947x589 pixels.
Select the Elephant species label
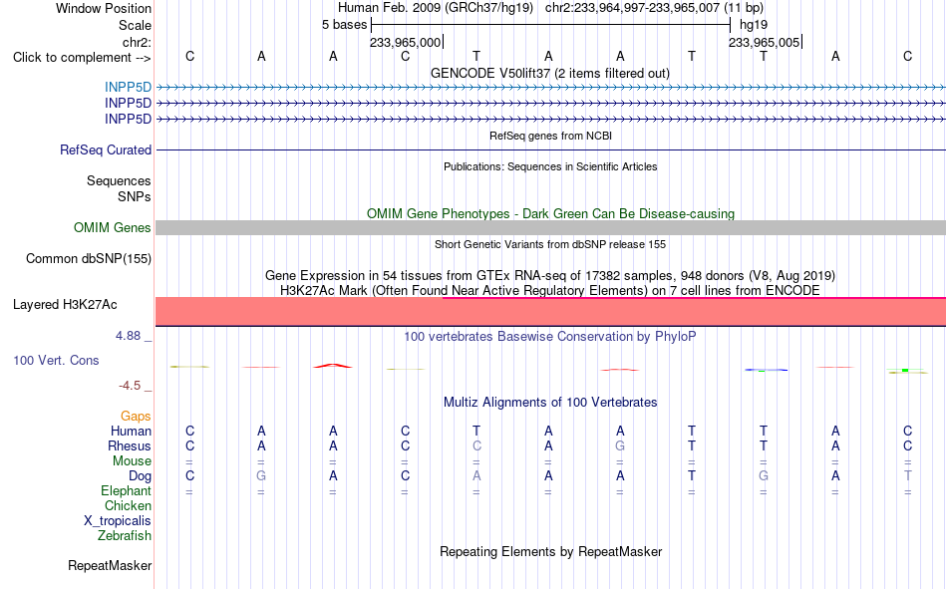(126, 490)
